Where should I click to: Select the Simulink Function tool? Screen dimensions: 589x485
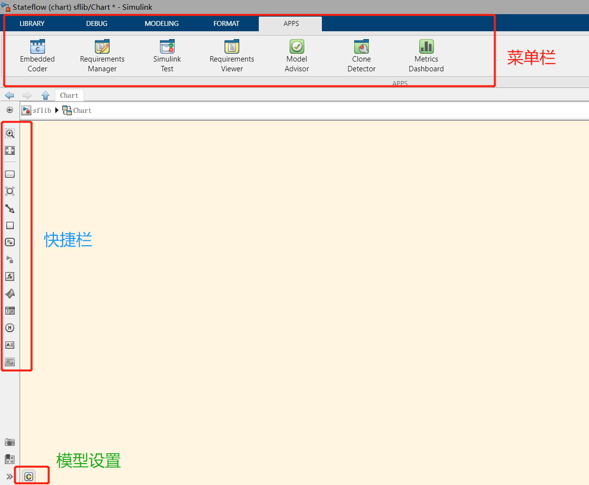point(10,259)
